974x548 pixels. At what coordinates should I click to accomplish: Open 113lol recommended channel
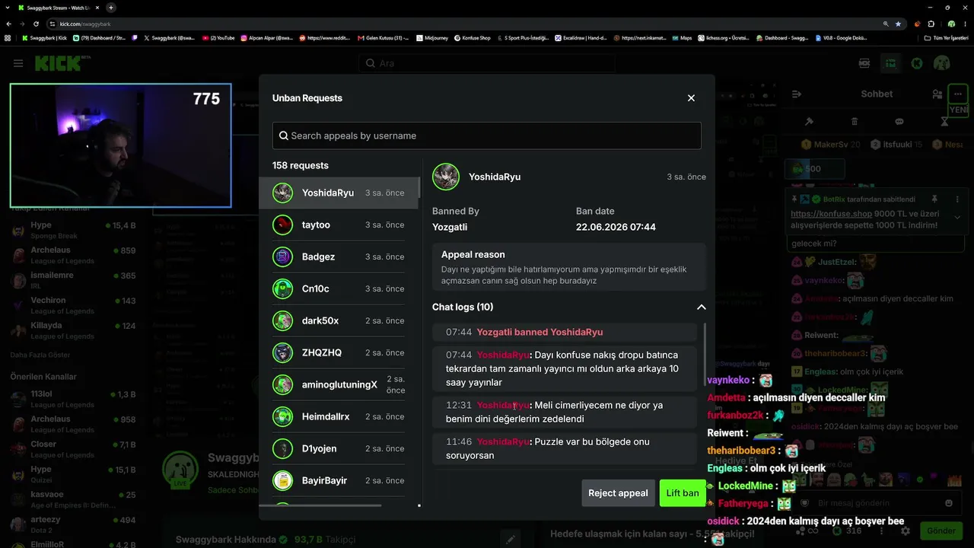pyautogui.click(x=73, y=399)
